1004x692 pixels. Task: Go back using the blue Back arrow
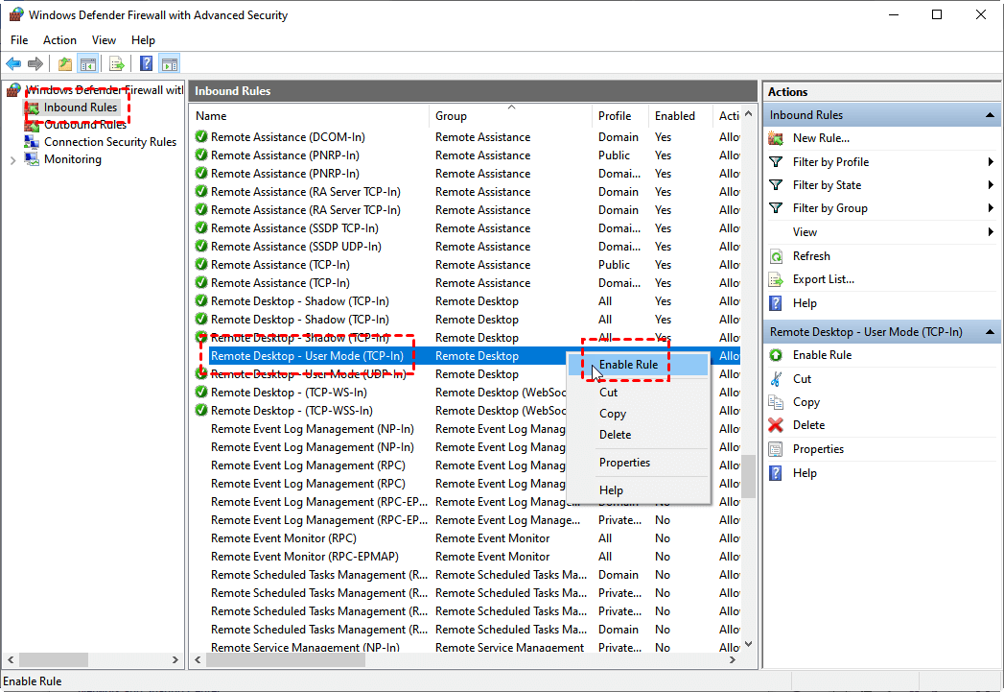point(13,63)
